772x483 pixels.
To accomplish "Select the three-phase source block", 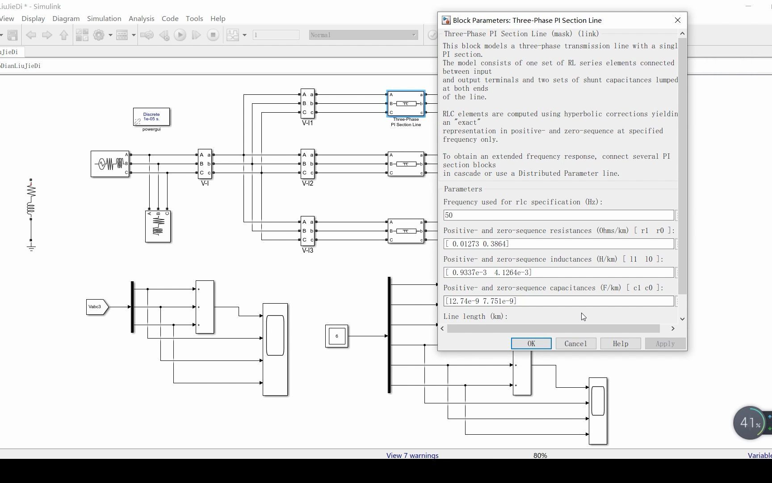I will coord(110,164).
